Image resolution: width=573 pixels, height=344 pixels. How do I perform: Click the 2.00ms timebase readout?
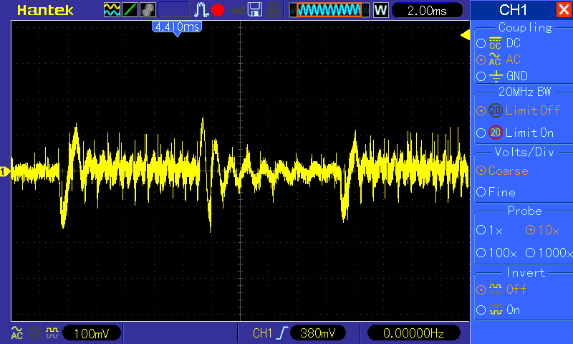(x=427, y=11)
